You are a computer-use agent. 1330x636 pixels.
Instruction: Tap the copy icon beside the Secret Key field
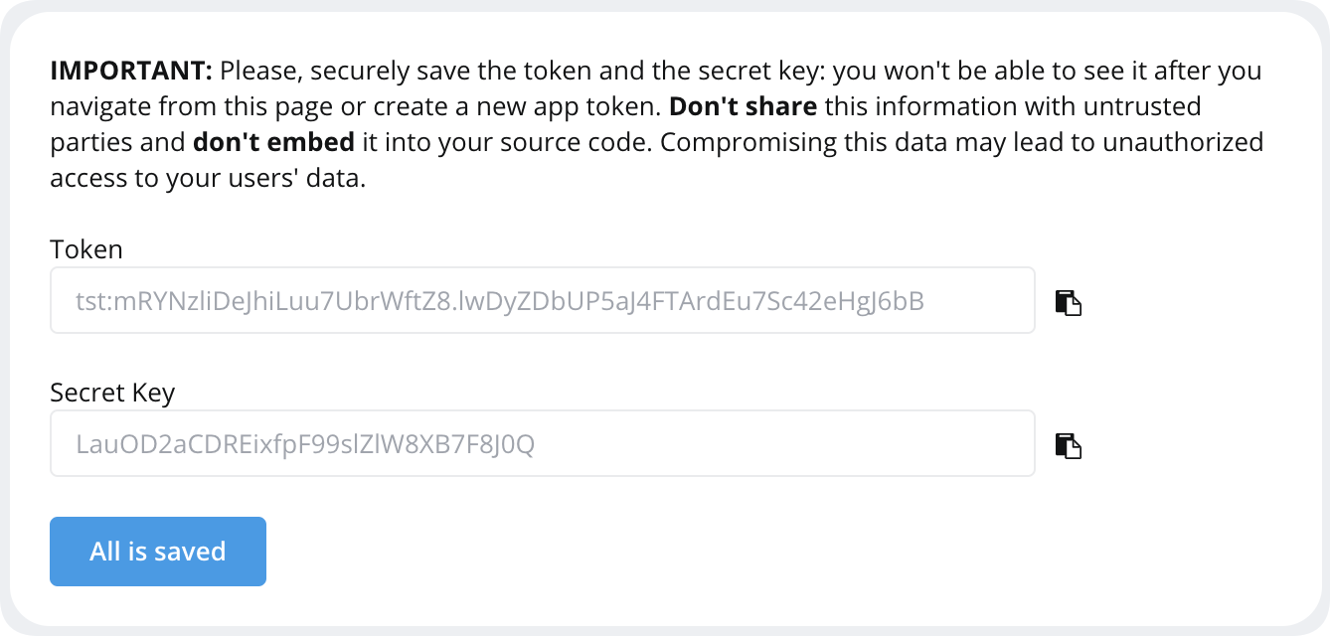click(1068, 446)
